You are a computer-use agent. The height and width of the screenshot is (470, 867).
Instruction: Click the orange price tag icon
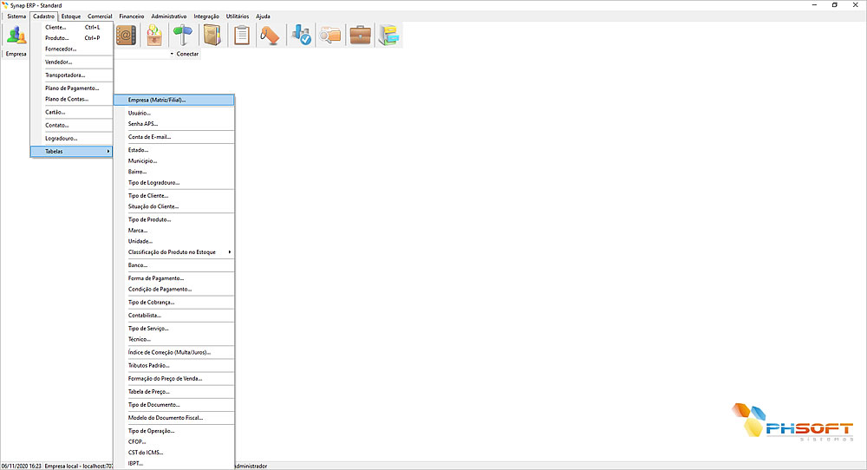click(x=270, y=36)
